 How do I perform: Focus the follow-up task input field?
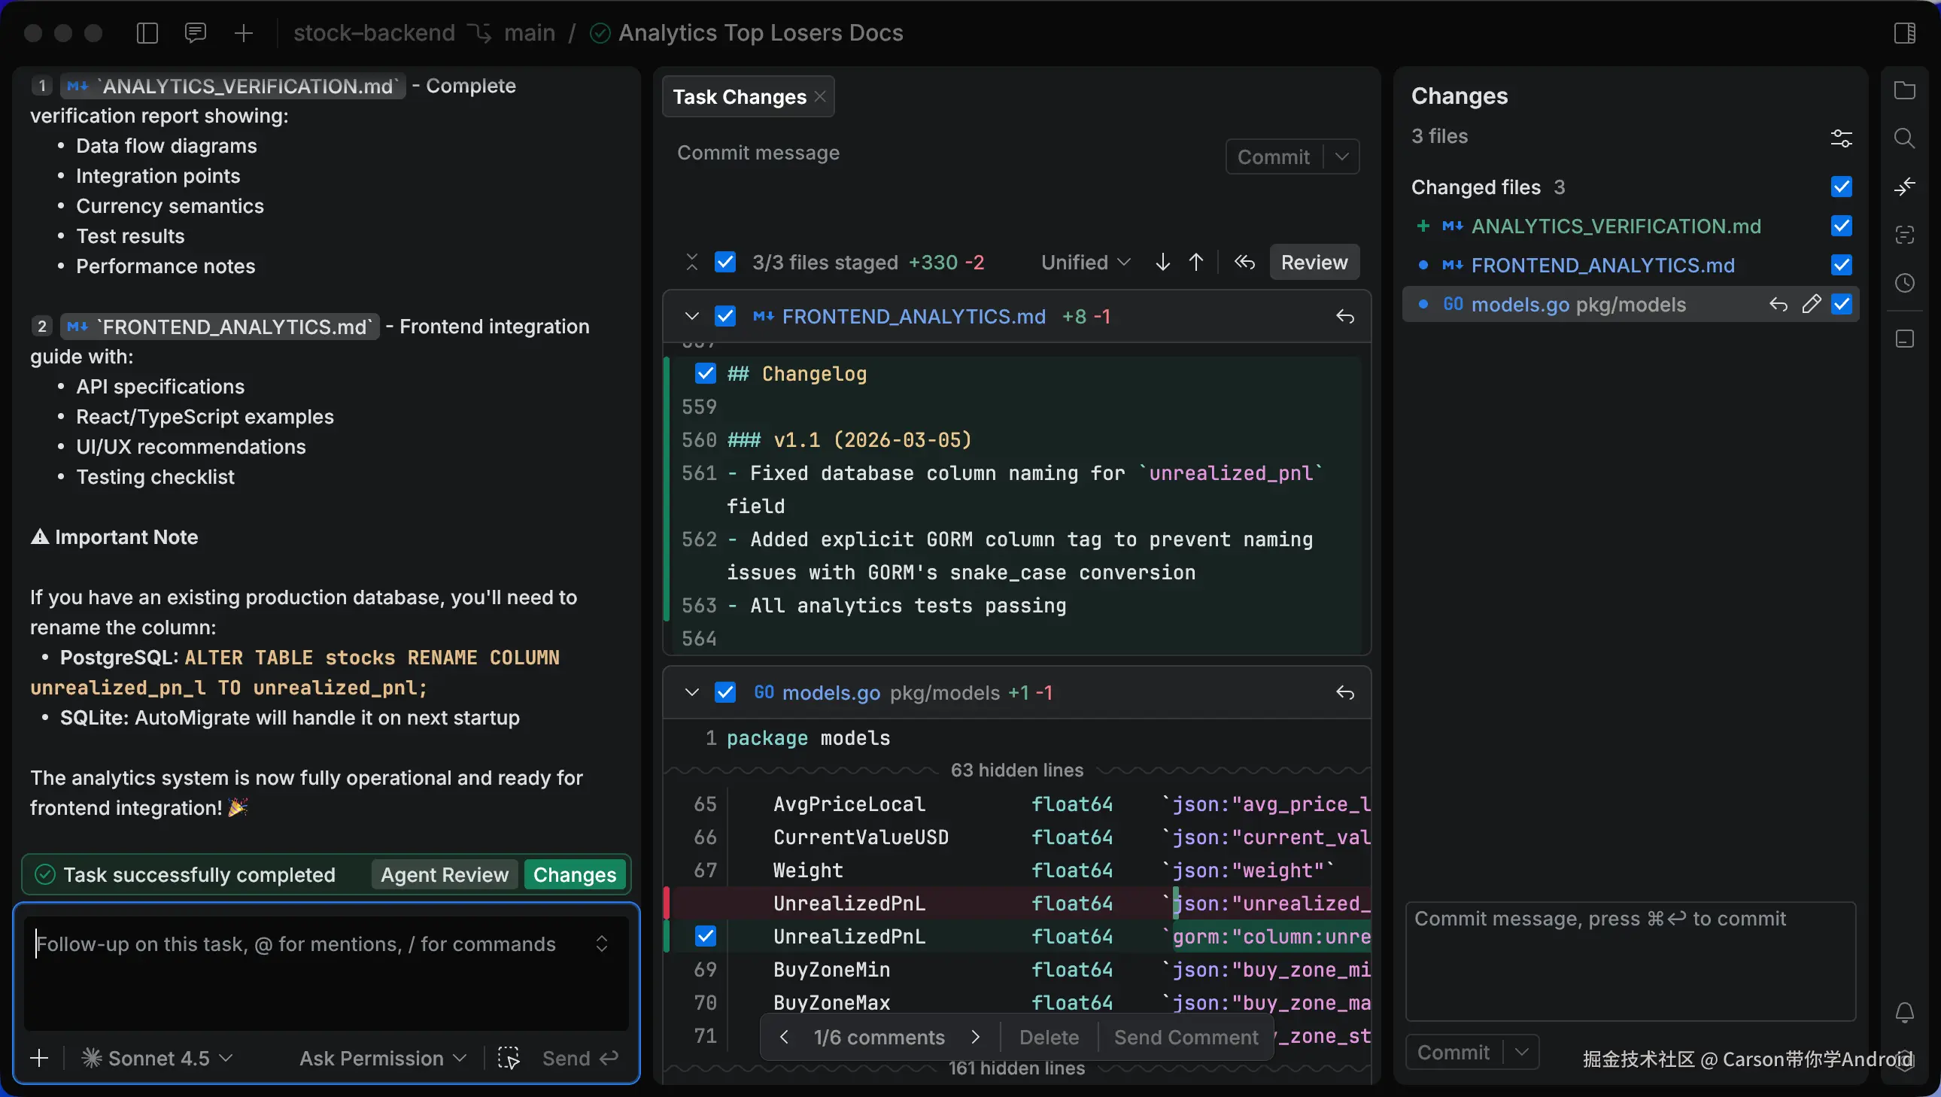tap(327, 973)
